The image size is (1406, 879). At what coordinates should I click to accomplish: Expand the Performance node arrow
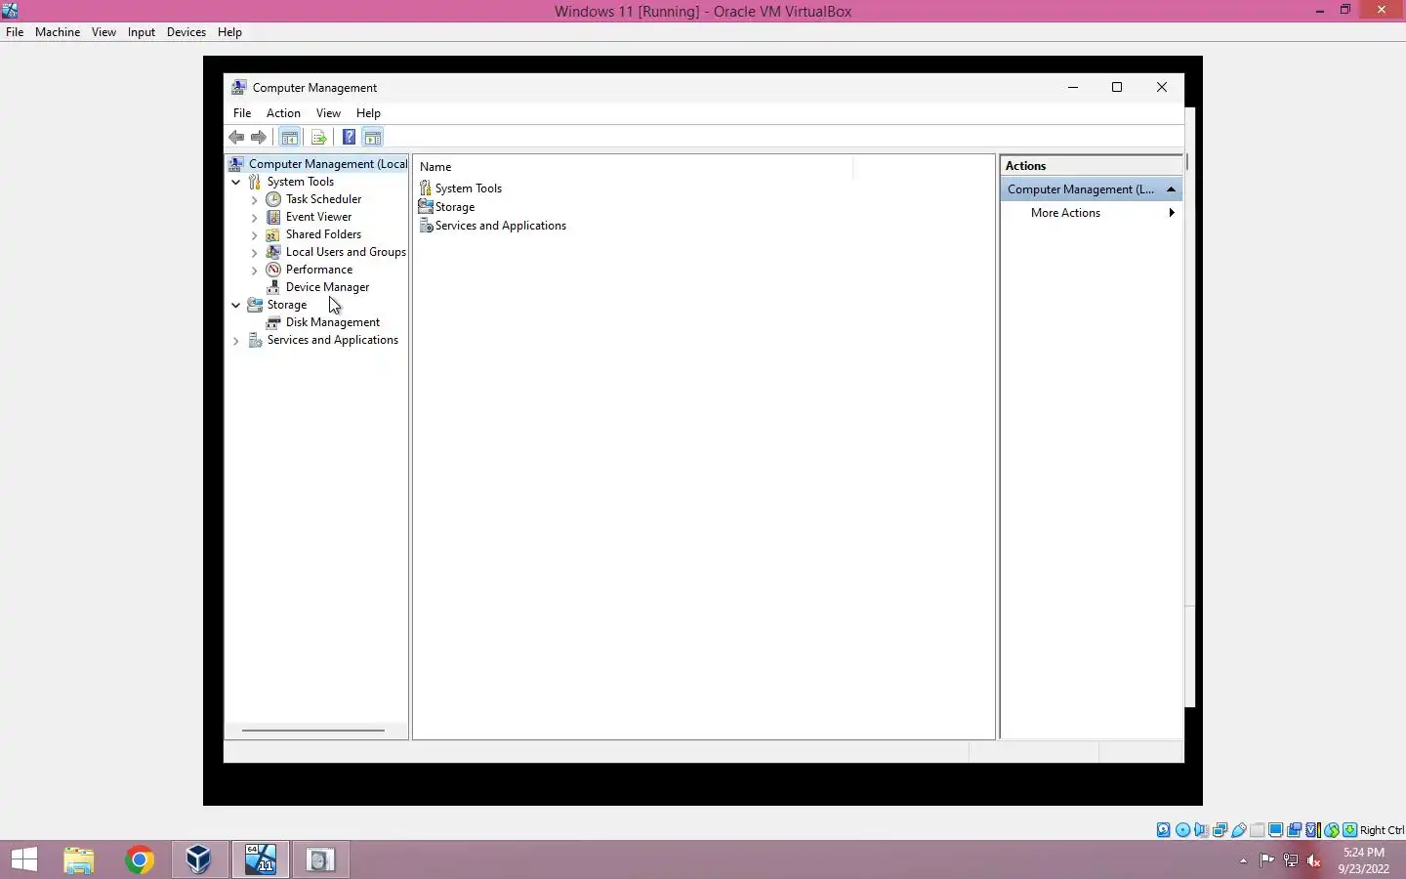[x=255, y=271]
